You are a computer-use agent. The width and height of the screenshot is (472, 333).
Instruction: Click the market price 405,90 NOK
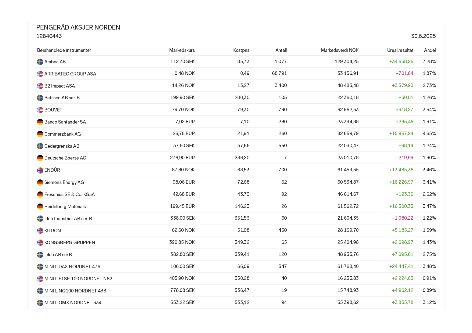(x=182, y=278)
